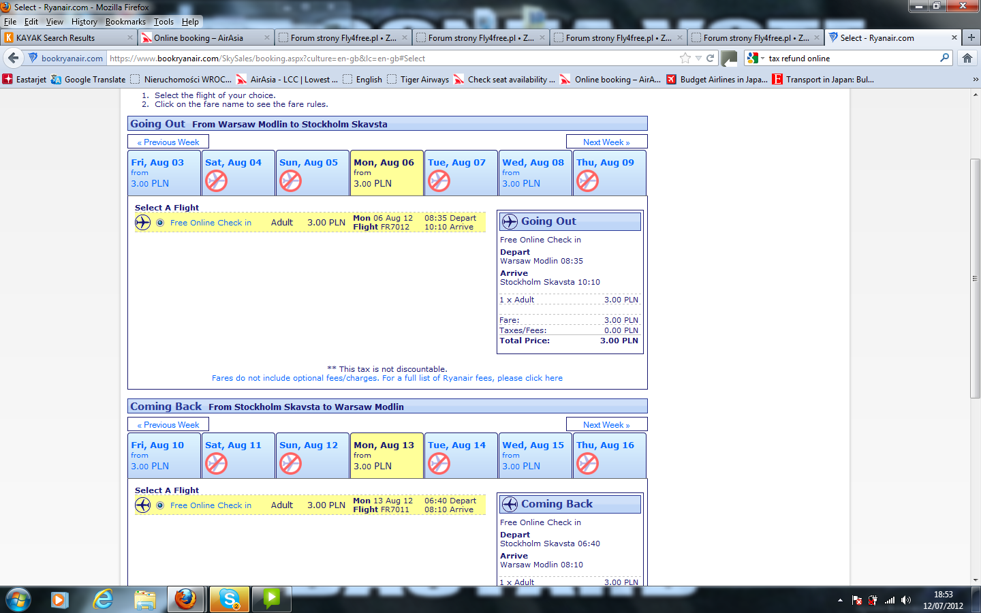Open the volume speaker tray icon
This screenshot has height=613, width=981.
(905, 600)
